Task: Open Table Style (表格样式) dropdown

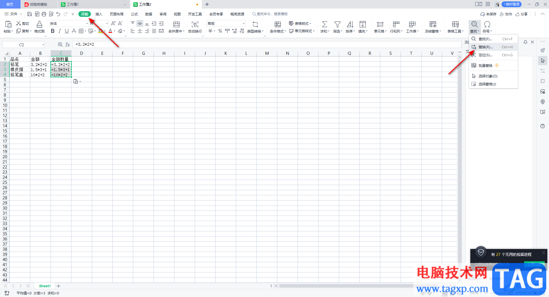Action: (300, 23)
